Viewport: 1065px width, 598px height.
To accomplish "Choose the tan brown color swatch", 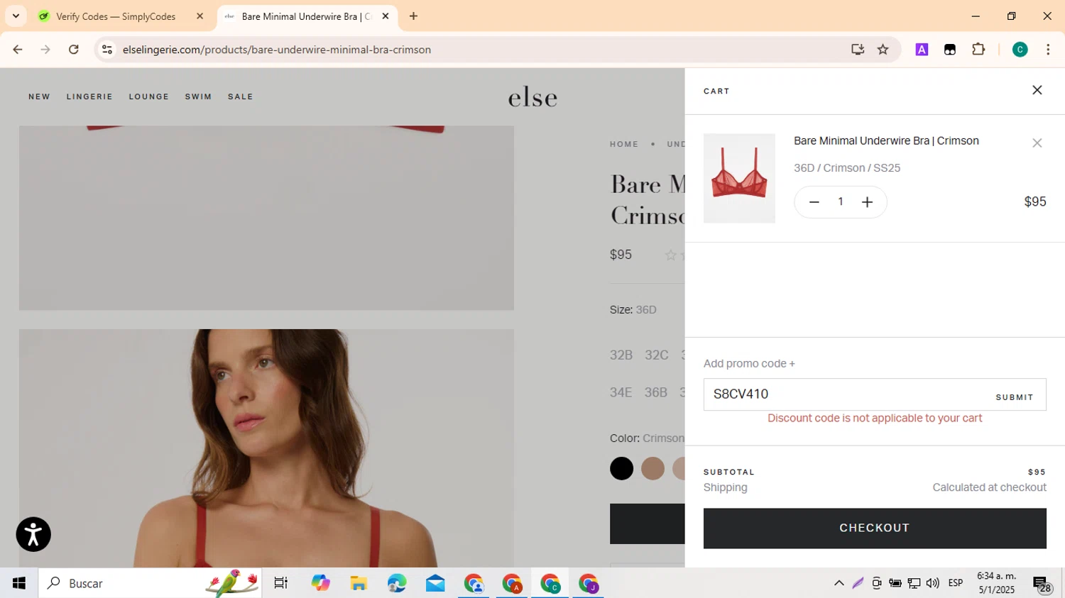I will click(652, 468).
